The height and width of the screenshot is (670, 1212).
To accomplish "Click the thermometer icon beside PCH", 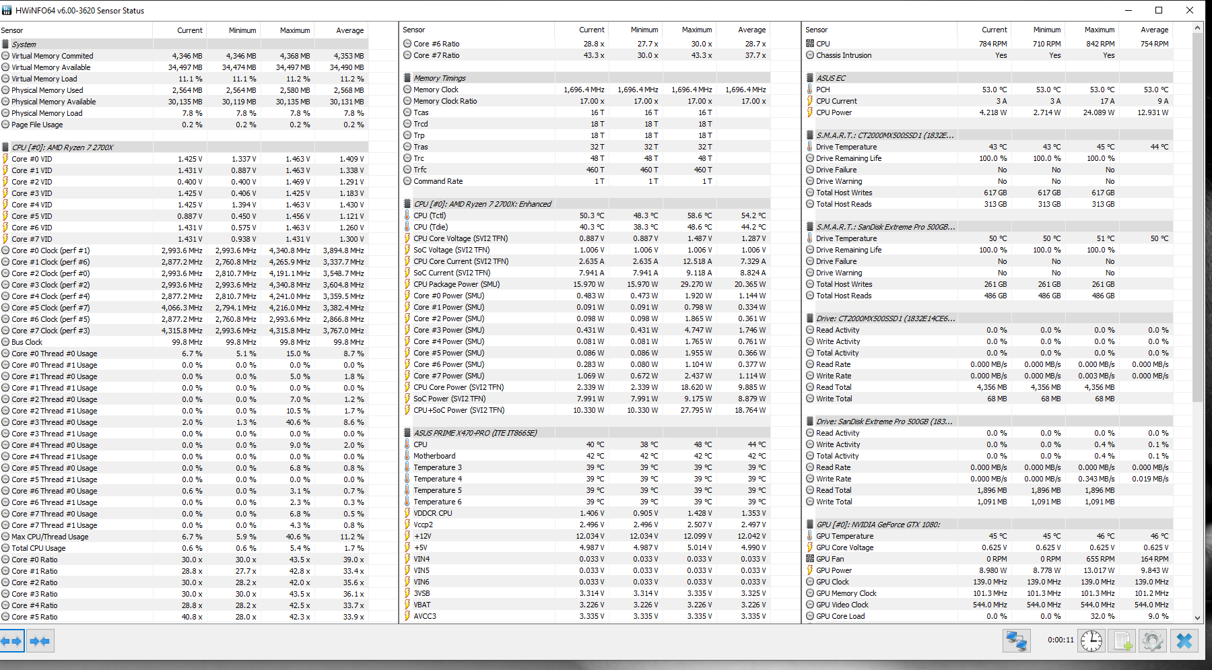I will pyautogui.click(x=810, y=90).
